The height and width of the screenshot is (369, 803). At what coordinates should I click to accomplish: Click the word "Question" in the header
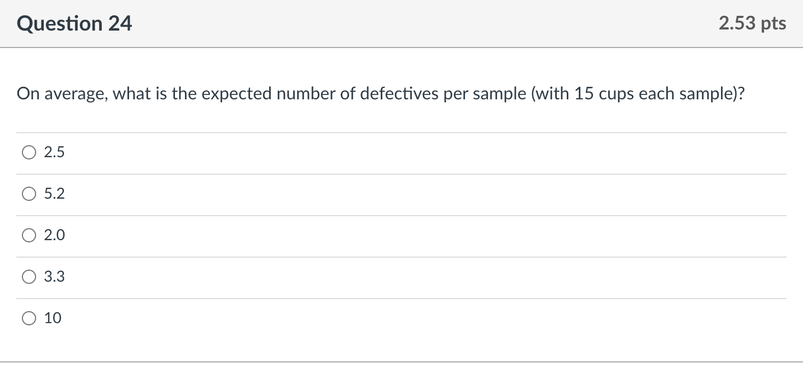(x=60, y=23)
